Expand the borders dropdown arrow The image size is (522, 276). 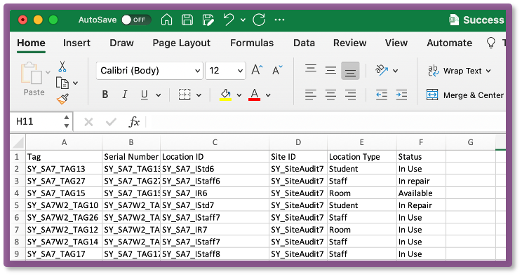tap(199, 95)
